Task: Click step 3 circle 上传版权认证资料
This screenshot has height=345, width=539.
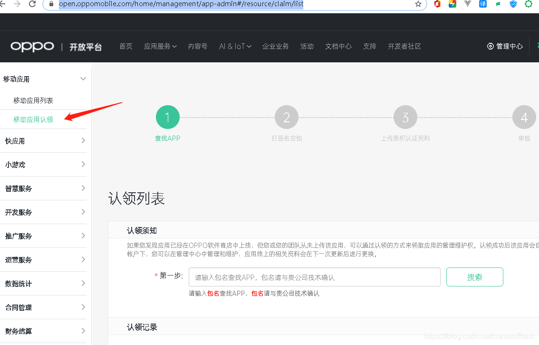Action: 405,117
